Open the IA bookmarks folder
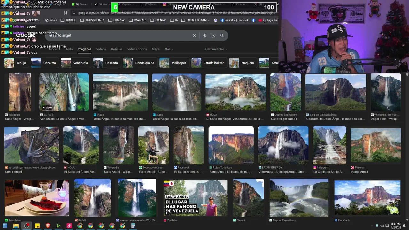The image size is (409, 230). tap(174, 20)
